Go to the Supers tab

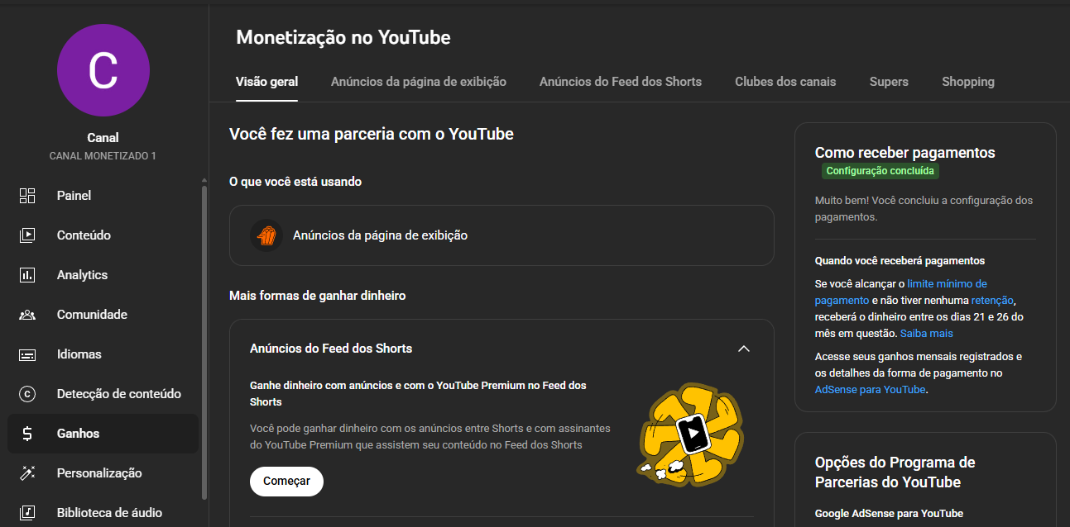(x=889, y=82)
